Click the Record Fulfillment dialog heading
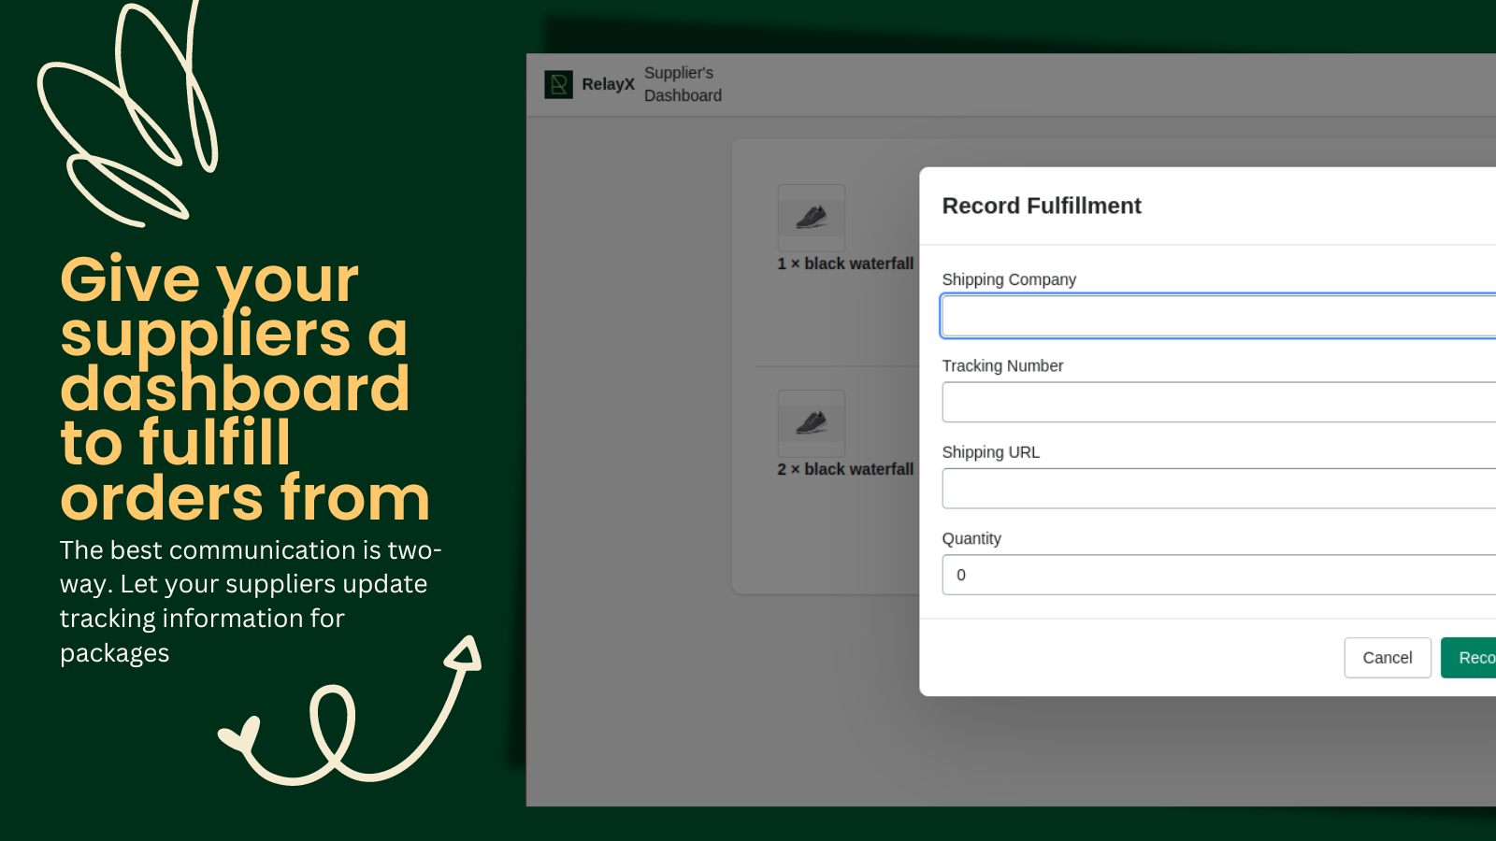1496x841 pixels. (x=1042, y=206)
